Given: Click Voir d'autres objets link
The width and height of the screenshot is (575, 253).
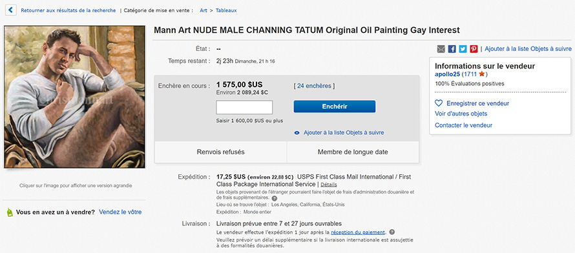Looking at the screenshot, I should (461, 114).
